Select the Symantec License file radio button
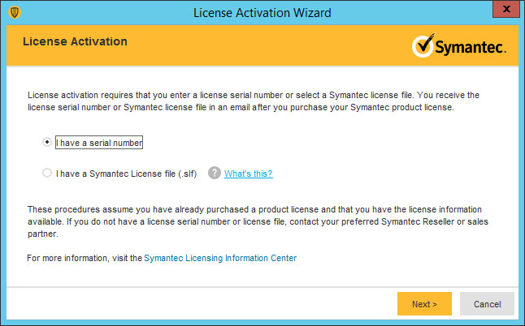The height and width of the screenshot is (326, 525). tap(47, 173)
